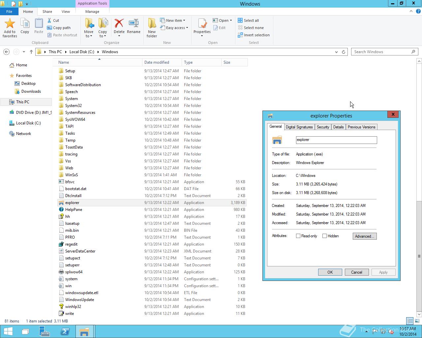Viewport: 422px width, 338px height.
Task: Click the Start button on taskbar
Action: click(8, 331)
